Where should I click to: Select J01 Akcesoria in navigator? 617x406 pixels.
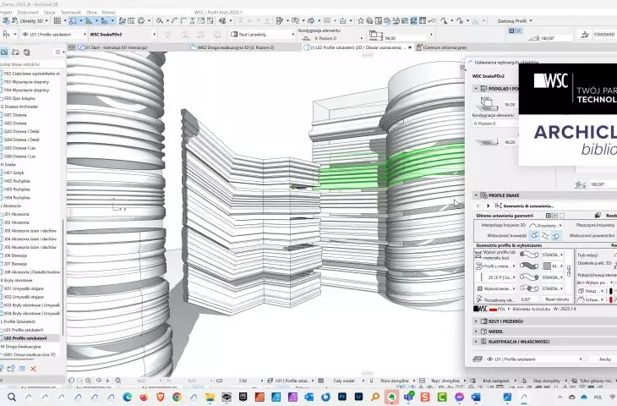17,214
